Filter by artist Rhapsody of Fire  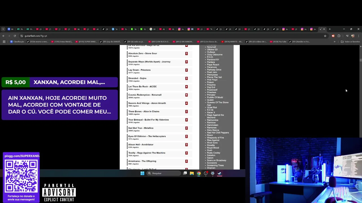click(x=215, y=138)
